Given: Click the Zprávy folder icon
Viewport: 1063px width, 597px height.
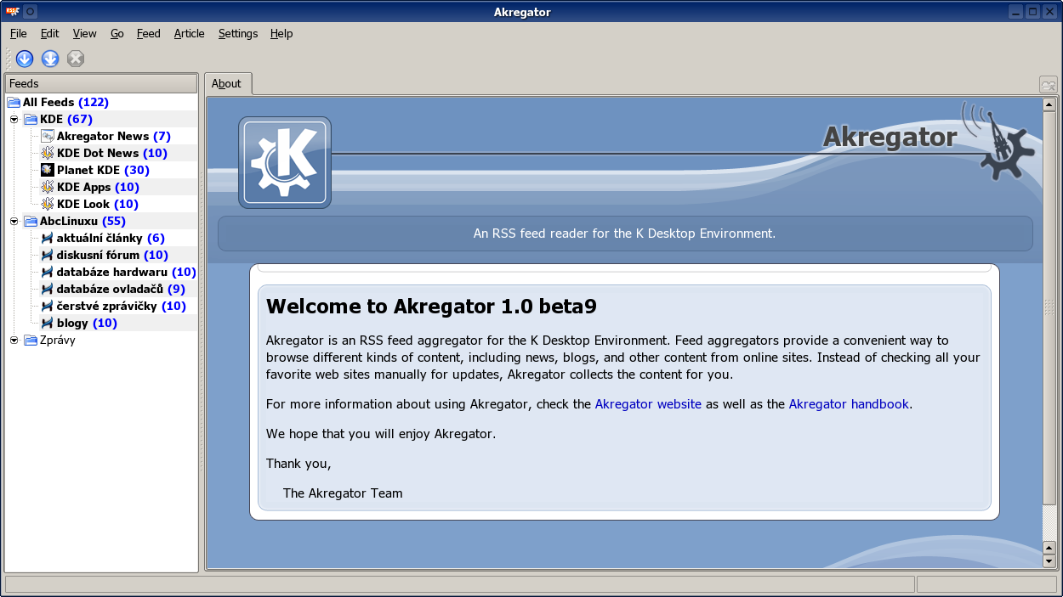Looking at the screenshot, I should tap(31, 340).
